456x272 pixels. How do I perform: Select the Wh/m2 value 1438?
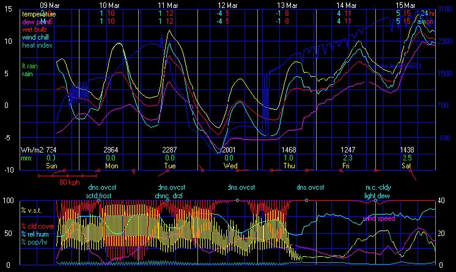[x=407, y=150]
